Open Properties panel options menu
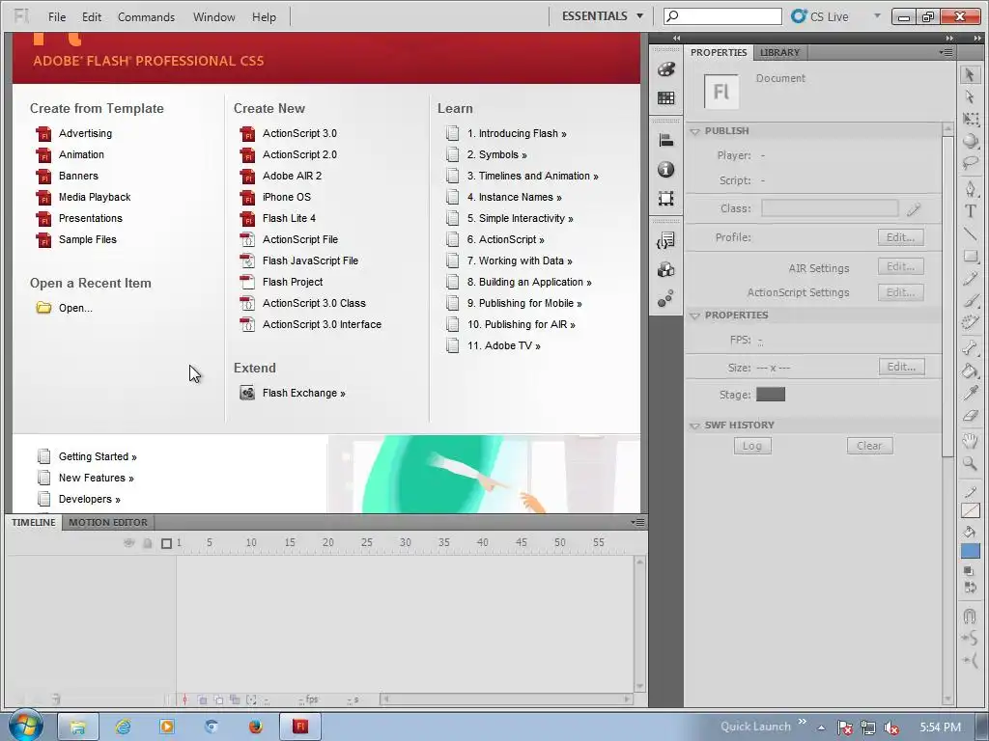The image size is (989, 741). click(947, 52)
